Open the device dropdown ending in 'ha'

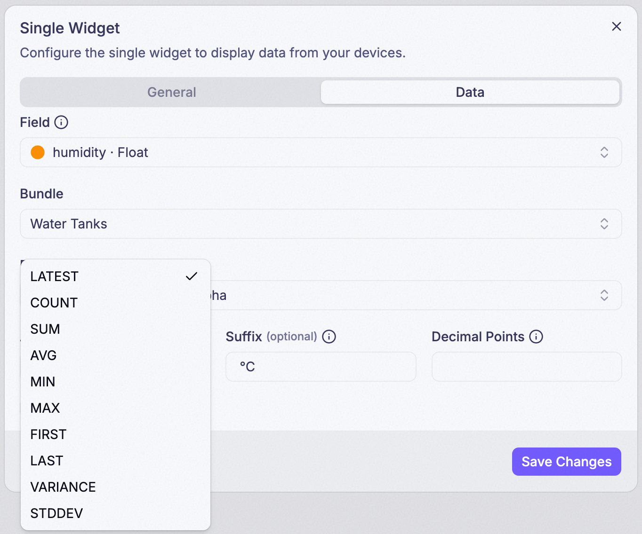416,295
